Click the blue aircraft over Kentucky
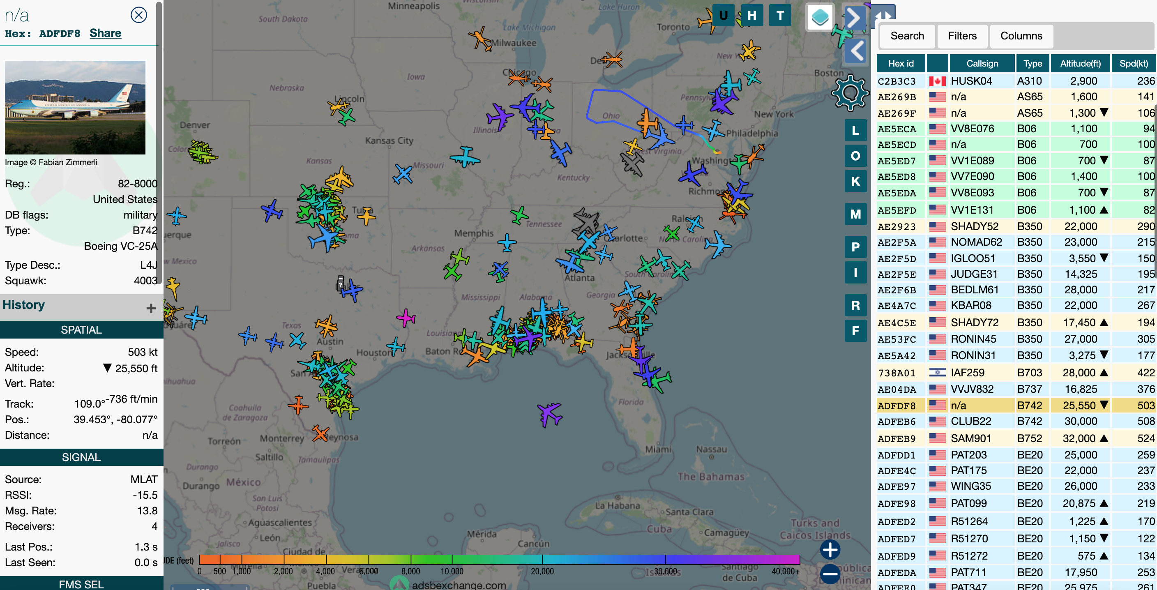 click(x=561, y=153)
